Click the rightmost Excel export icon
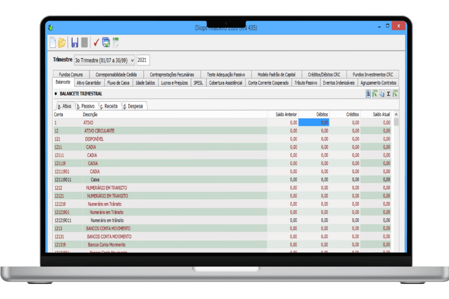The image size is (449, 299). click(x=395, y=94)
